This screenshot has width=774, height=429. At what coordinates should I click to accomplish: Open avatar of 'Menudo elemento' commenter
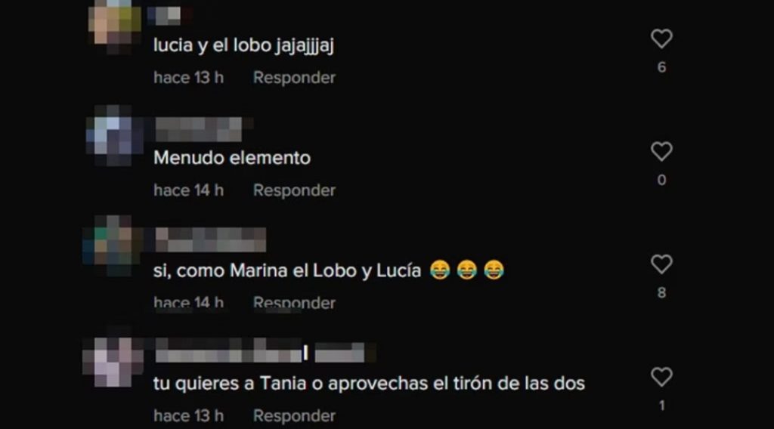click(x=115, y=136)
